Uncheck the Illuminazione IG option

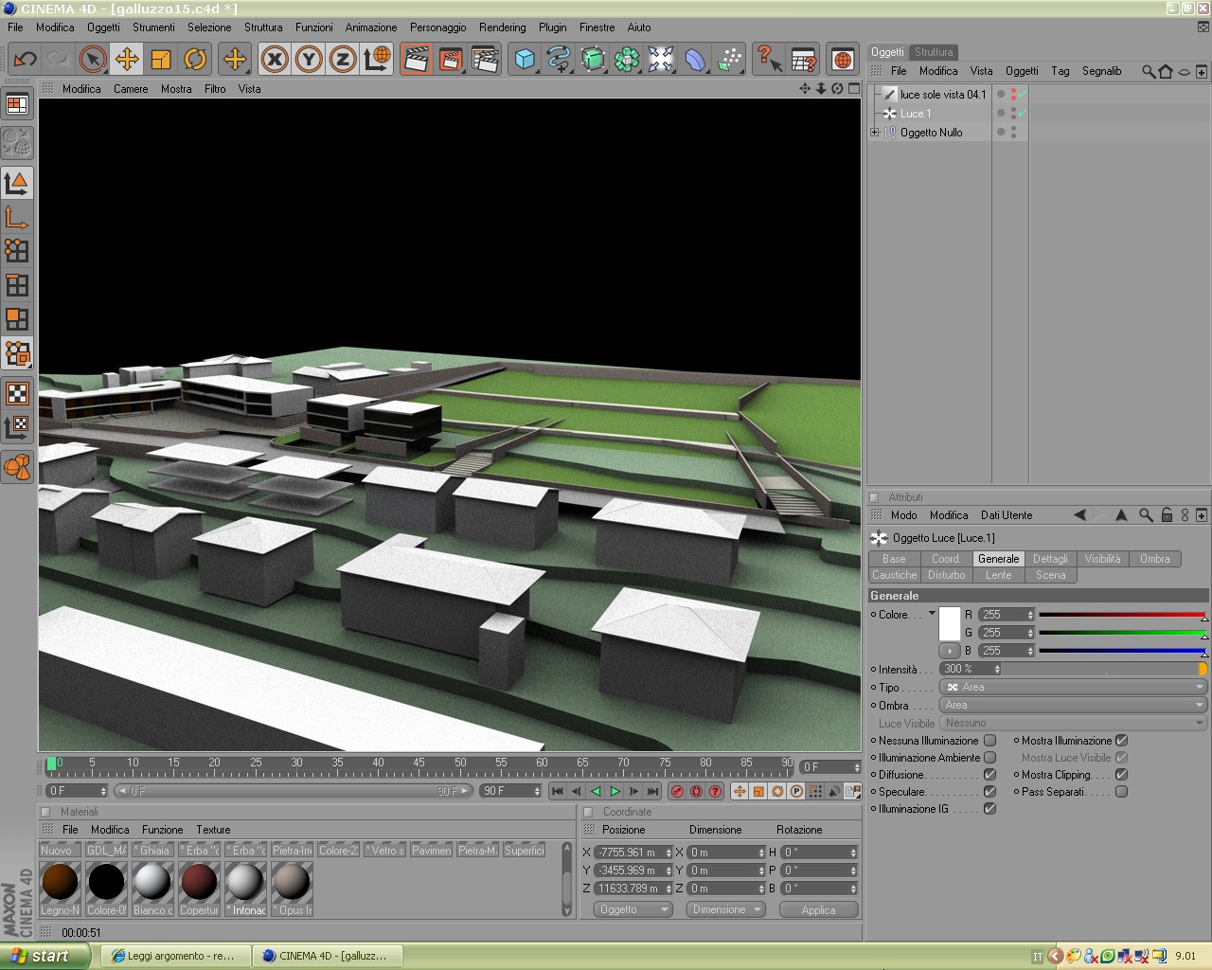[989, 809]
